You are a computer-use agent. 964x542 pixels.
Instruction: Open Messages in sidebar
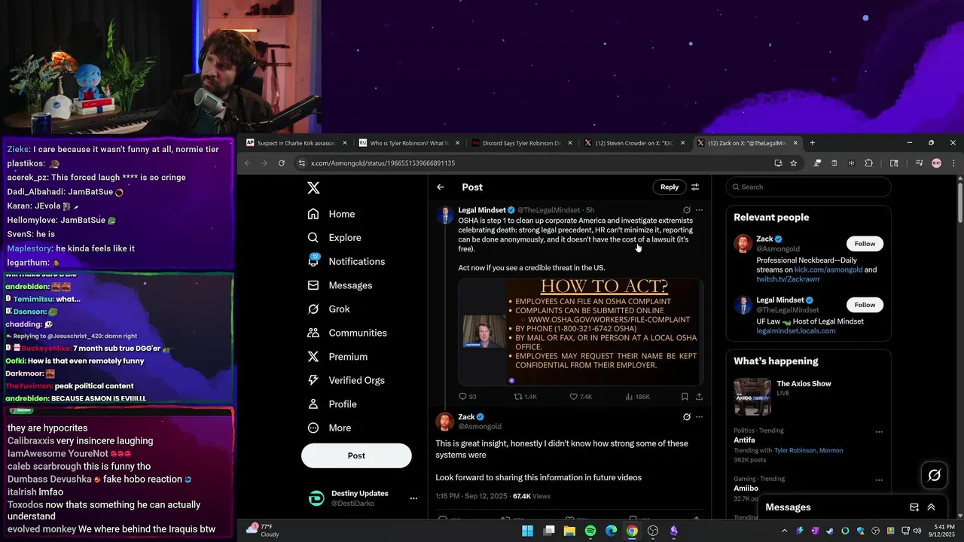point(340,285)
